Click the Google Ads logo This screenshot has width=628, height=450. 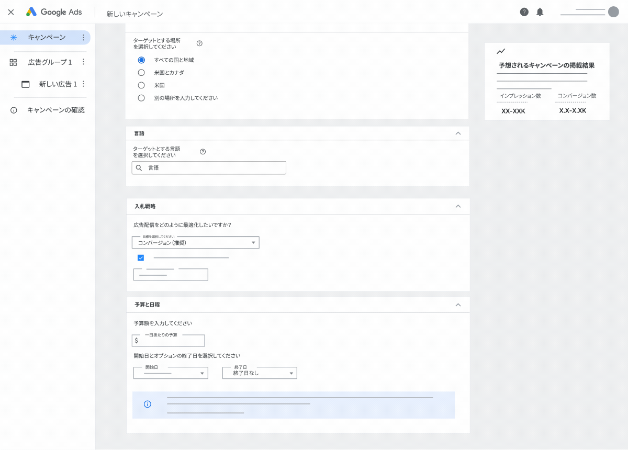coord(54,12)
